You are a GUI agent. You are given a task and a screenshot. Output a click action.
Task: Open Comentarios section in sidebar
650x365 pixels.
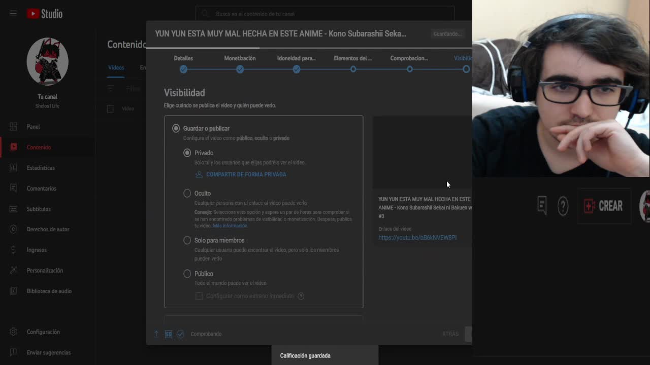[41, 189]
